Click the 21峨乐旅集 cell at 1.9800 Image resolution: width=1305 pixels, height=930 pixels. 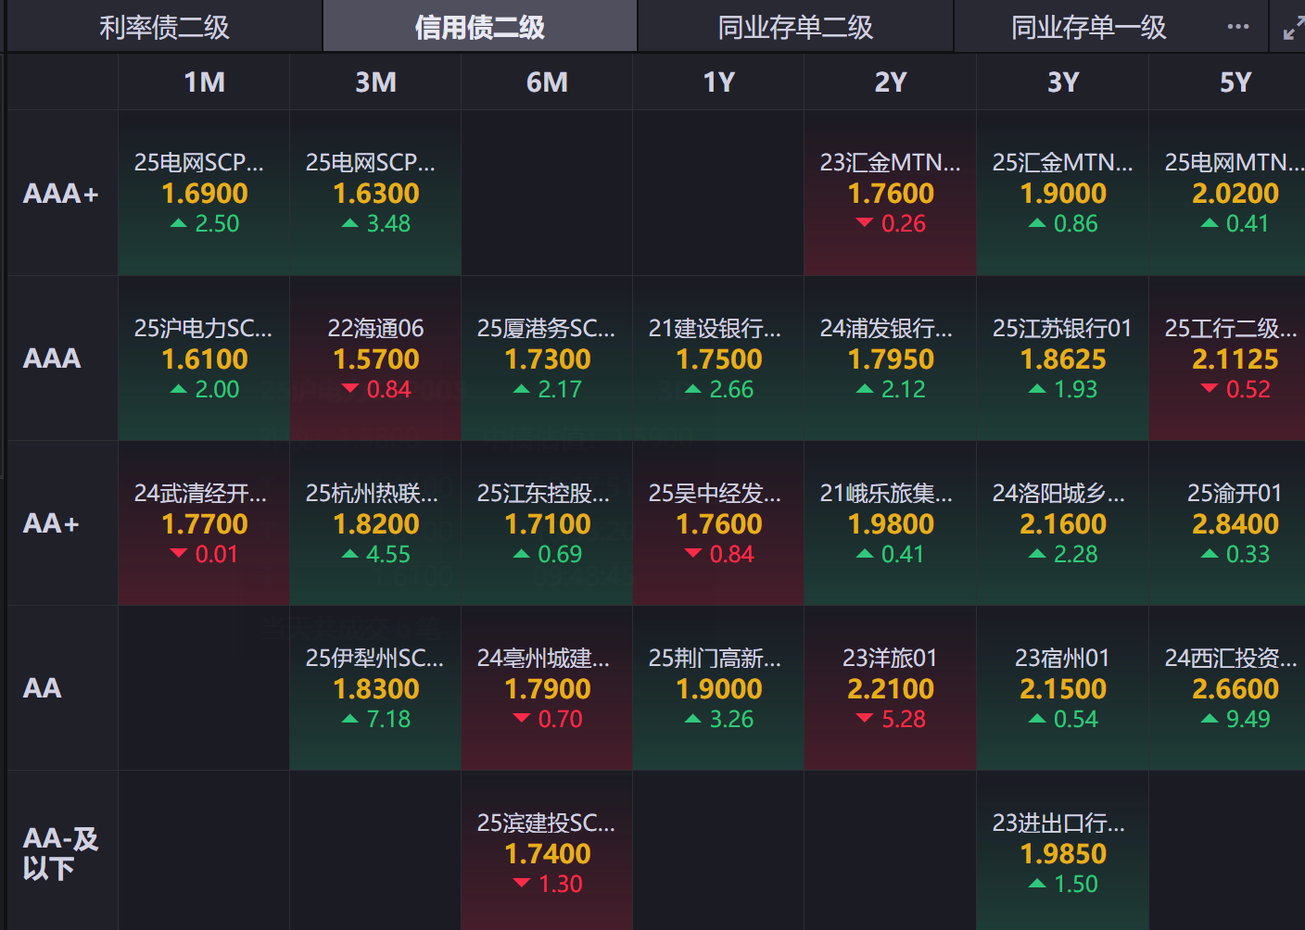[890, 523]
